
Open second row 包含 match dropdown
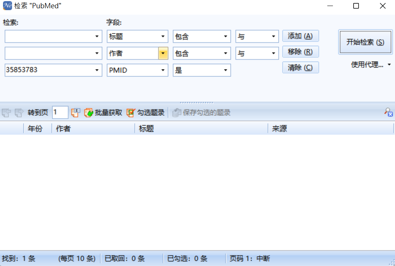point(225,53)
